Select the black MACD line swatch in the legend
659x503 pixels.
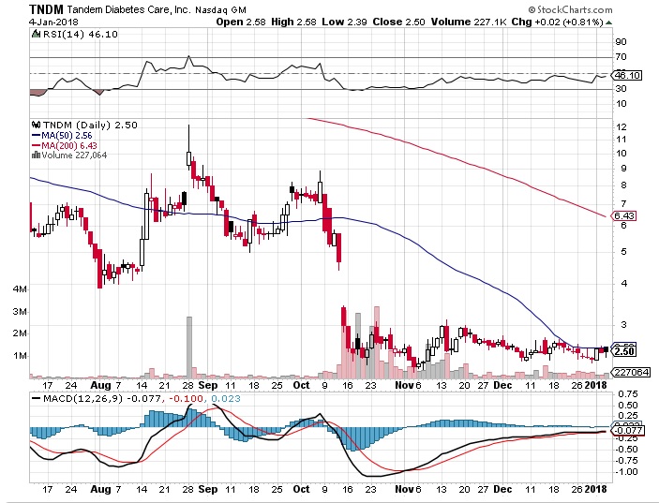(x=37, y=398)
